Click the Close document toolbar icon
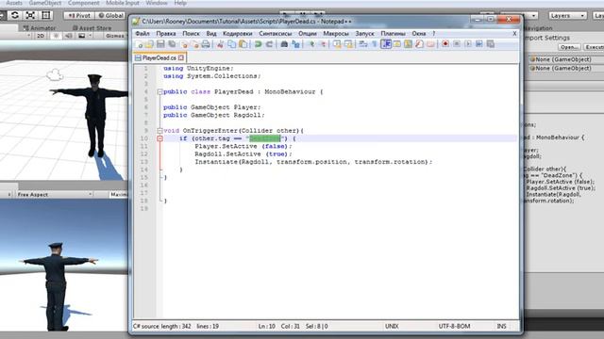604x339 pixels. click(184, 44)
